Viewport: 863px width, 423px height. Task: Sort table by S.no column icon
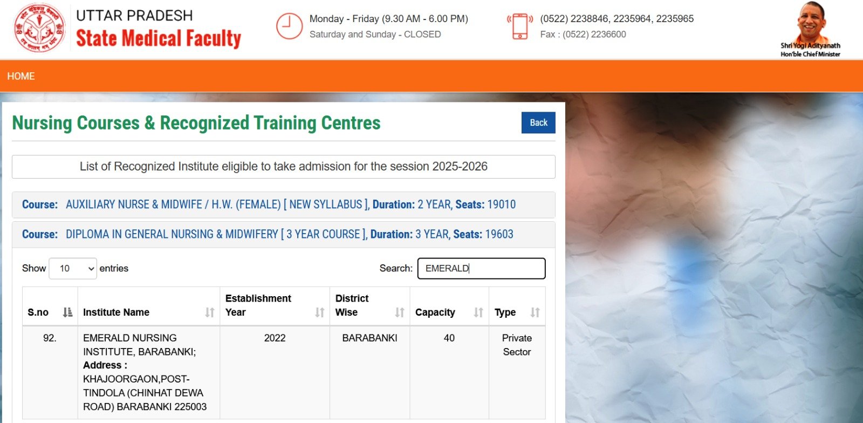67,312
